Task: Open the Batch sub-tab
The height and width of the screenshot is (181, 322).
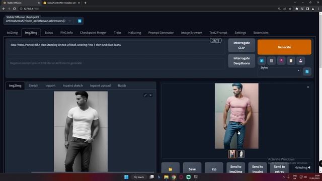Action: pos(122,85)
